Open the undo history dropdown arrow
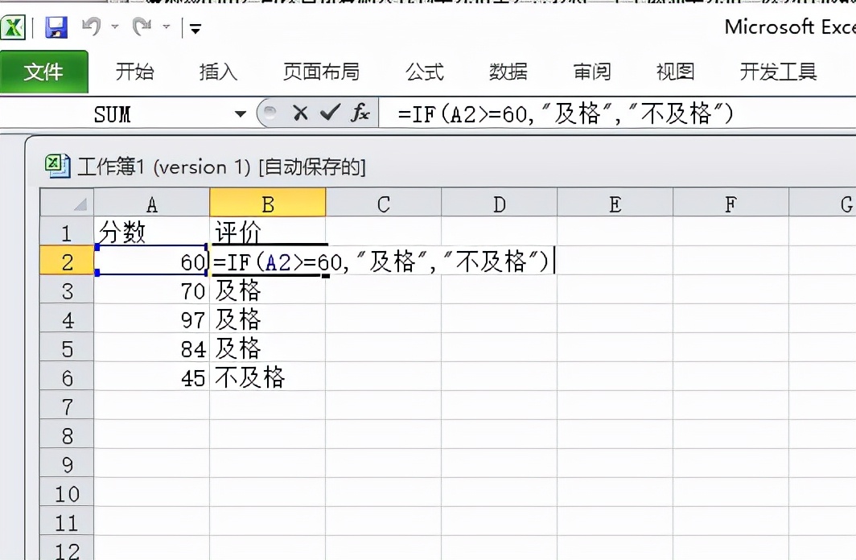 (115, 27)
